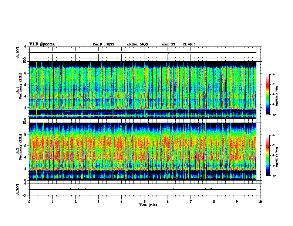The image size is (293, 226).
Task: Click the time axis tick label 4
Action: (x=122, y=202)
